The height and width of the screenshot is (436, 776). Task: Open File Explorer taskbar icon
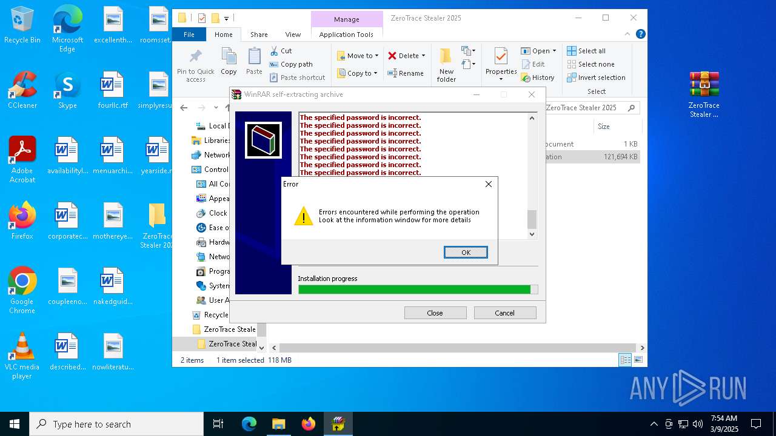278,424
